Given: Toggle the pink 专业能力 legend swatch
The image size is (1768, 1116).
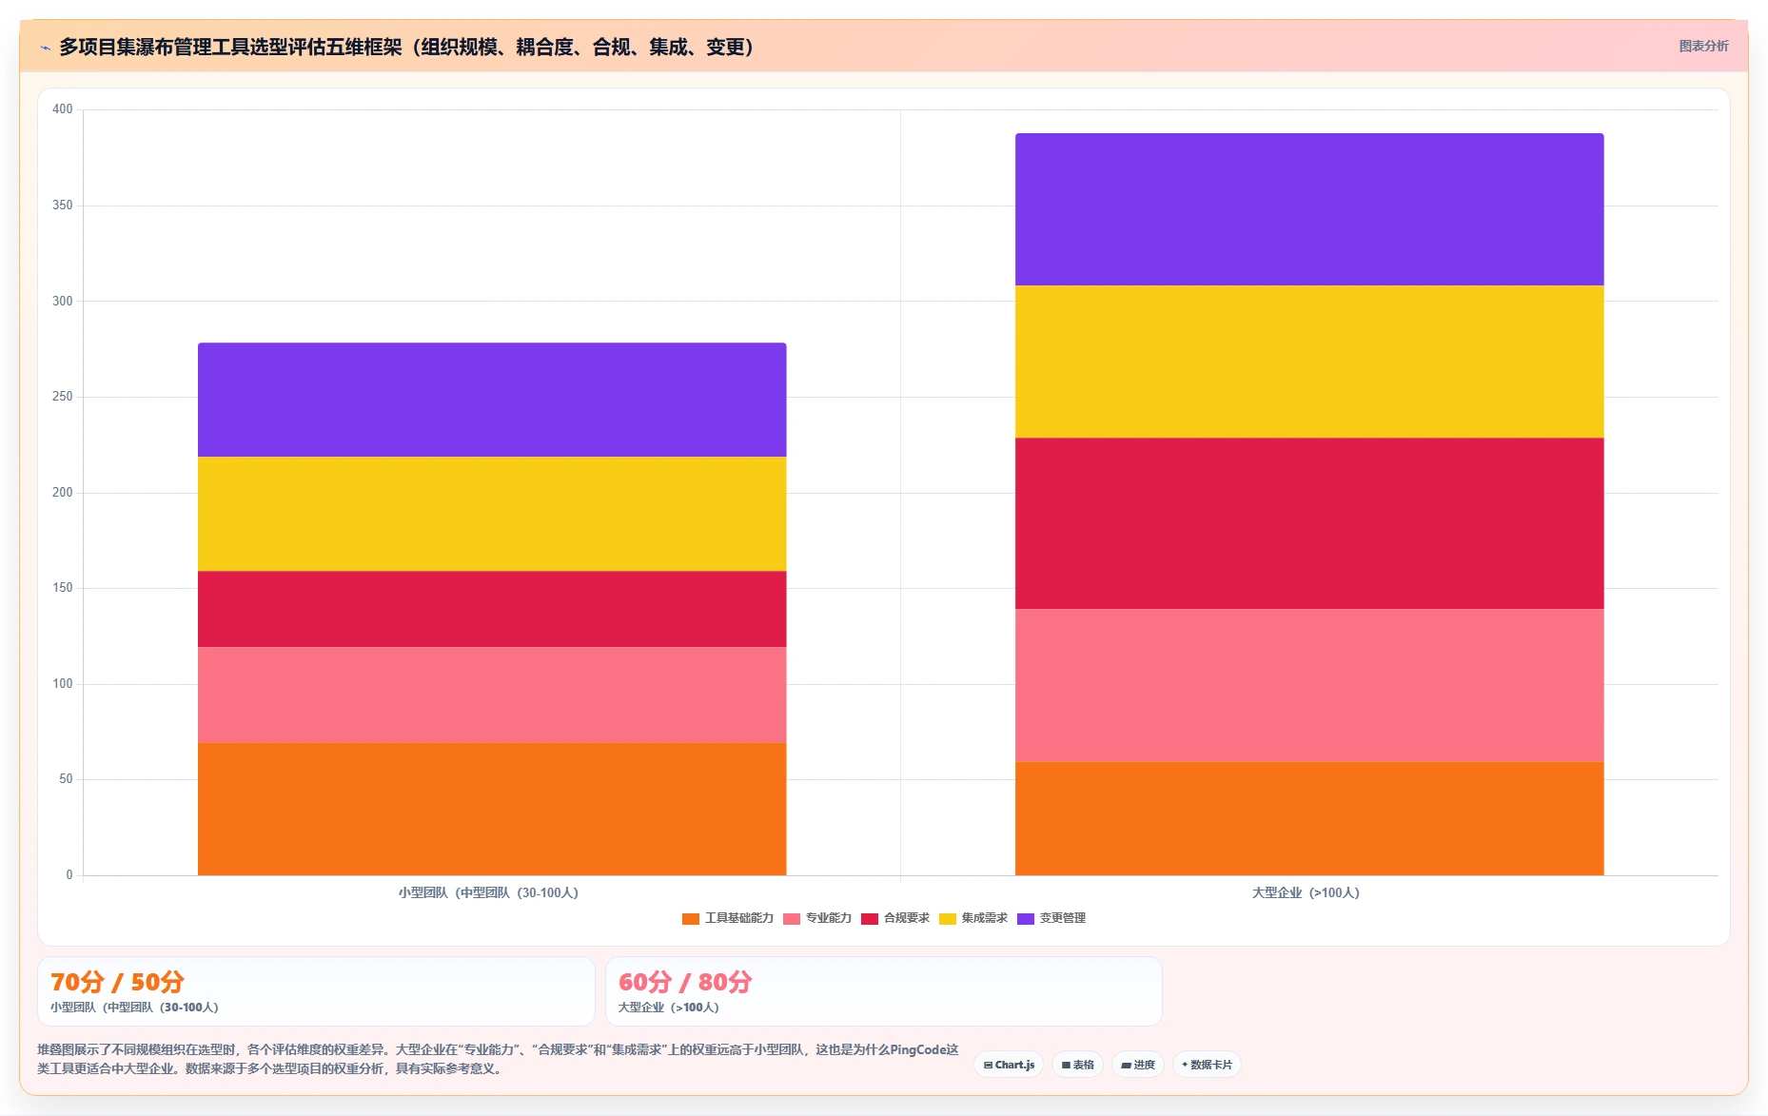Looking at the screenshot, I should [792, 918].
